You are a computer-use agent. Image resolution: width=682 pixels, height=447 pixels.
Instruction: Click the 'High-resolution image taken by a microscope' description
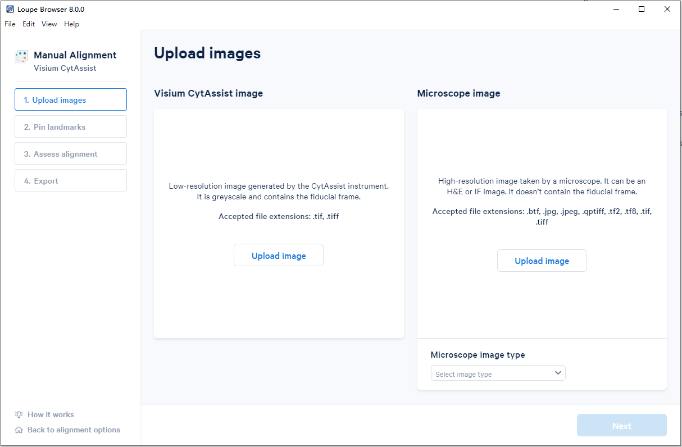542,186
